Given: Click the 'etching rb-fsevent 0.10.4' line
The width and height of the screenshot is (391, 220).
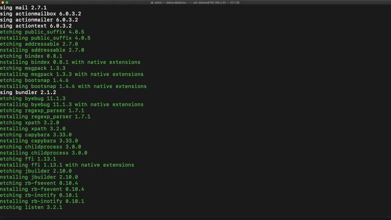Looking at the screenshot, I should (39, 183).
